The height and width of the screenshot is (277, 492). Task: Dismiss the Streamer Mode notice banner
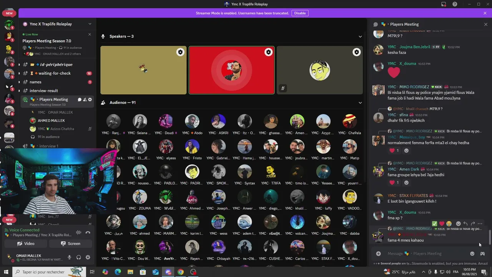(485, 13)
